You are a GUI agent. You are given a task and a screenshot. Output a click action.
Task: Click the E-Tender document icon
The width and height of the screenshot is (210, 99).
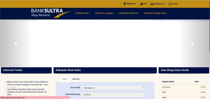(x=170, y=4)
